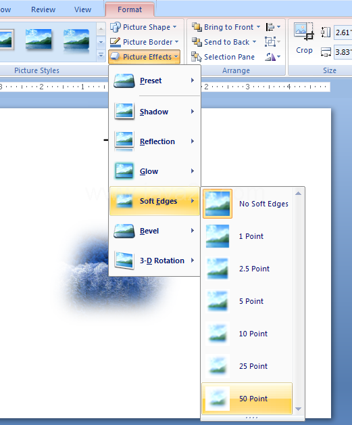Click the shape height input field
This screenshot has width=352, height=425.
[343, 32]
